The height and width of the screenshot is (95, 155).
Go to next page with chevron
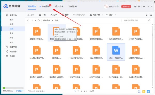(x=87, y=91)
